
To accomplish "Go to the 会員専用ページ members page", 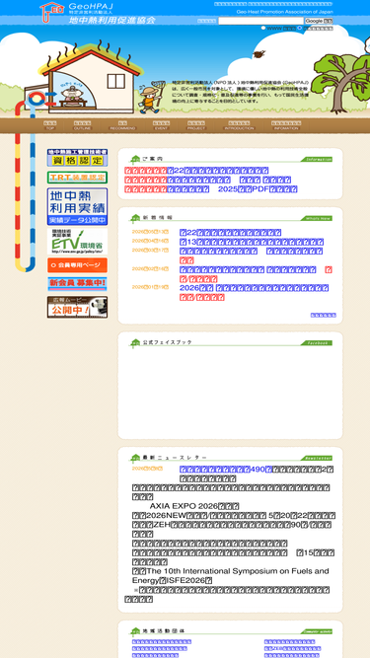I will 77,265.
